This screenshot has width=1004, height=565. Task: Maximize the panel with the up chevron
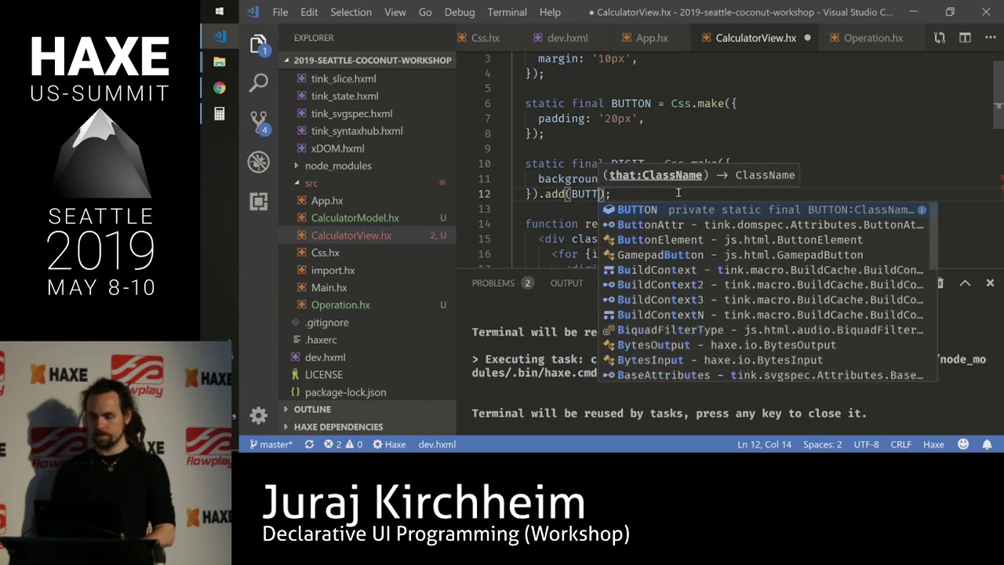[965, 282]
